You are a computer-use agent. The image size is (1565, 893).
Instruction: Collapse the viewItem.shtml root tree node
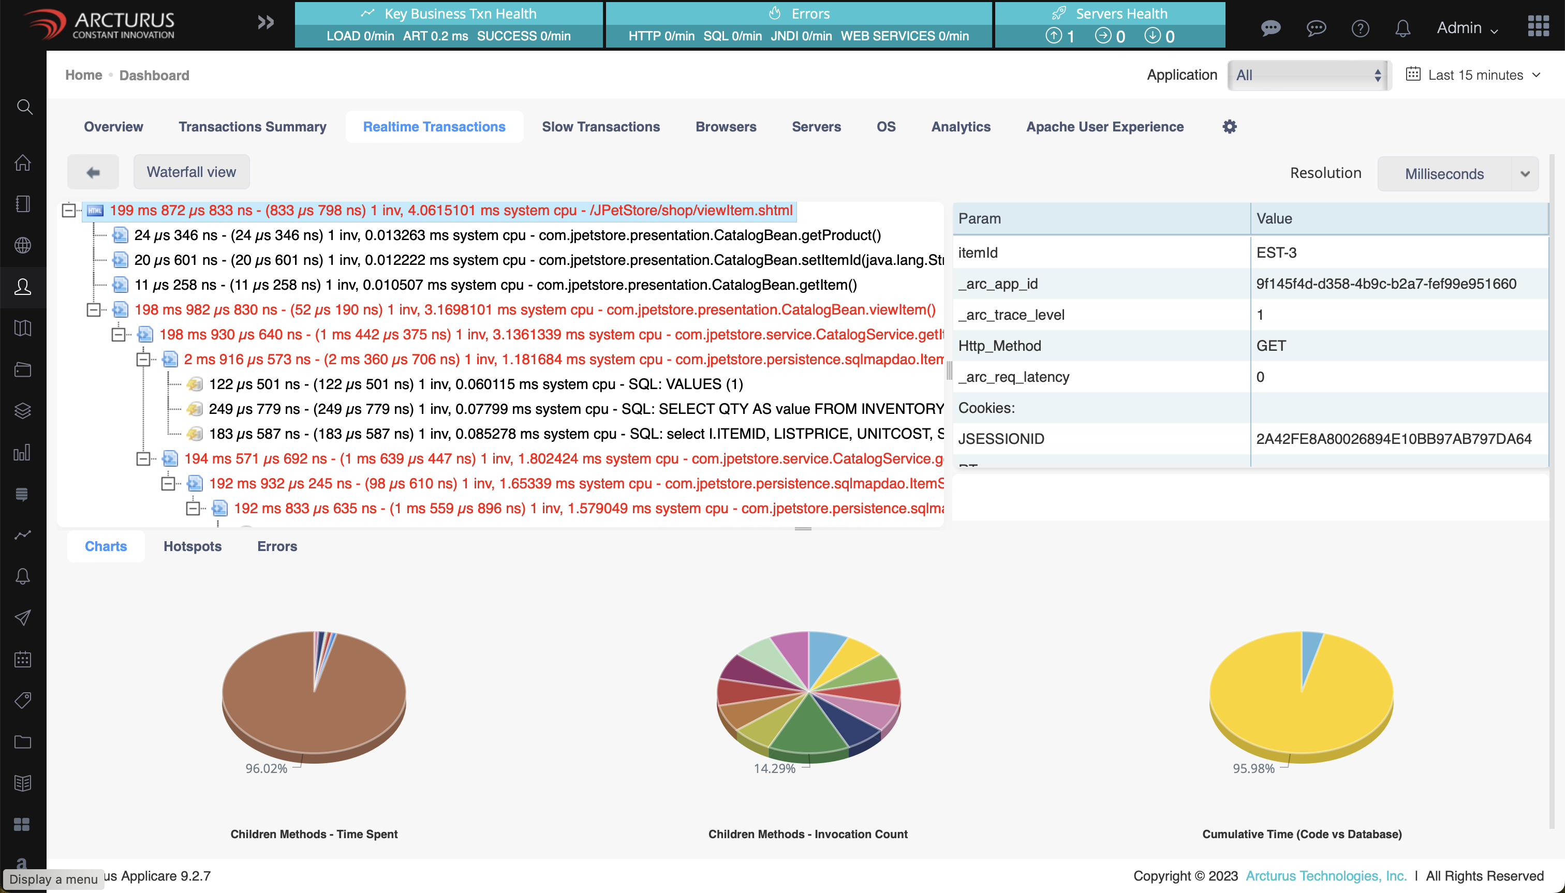(69, 211)
